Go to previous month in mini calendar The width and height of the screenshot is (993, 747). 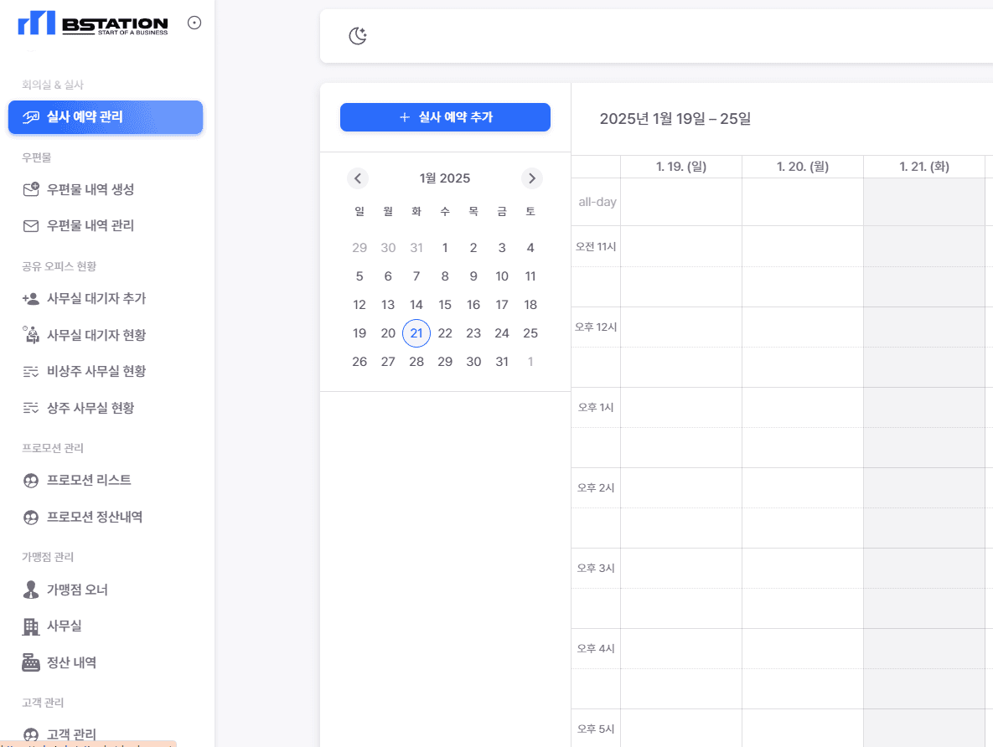tap(358, 178)
